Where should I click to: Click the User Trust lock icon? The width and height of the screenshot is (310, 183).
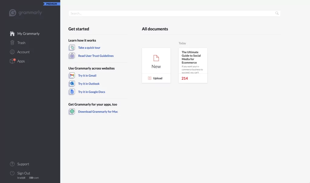(x=72, y=56)
